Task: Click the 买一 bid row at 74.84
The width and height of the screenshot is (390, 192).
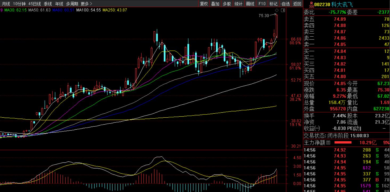Action: 347,51
